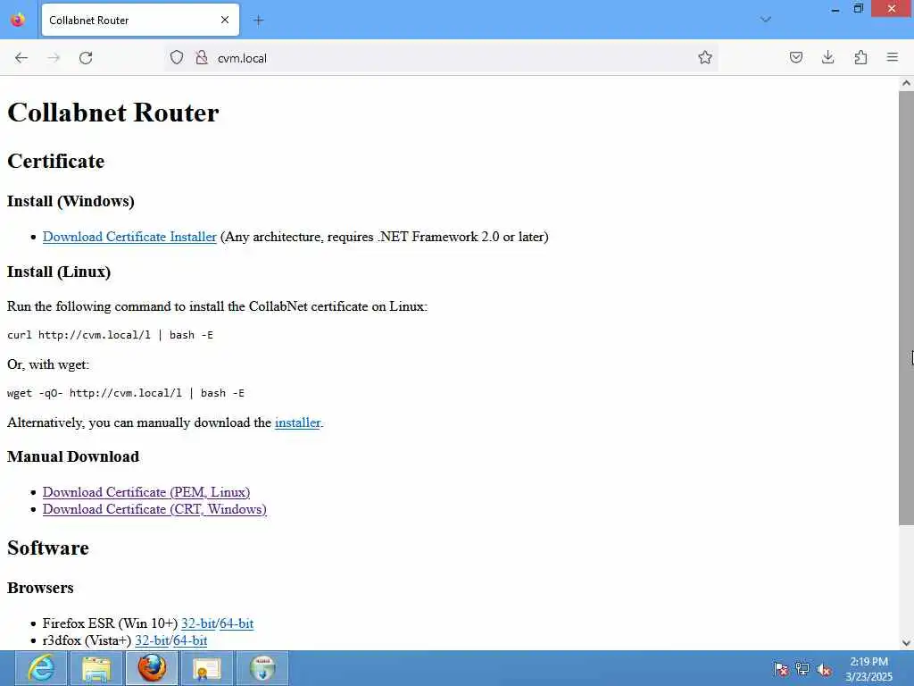Click the scrollbar down arrow
The image size is (914, 686).
(x=906, y=643)
